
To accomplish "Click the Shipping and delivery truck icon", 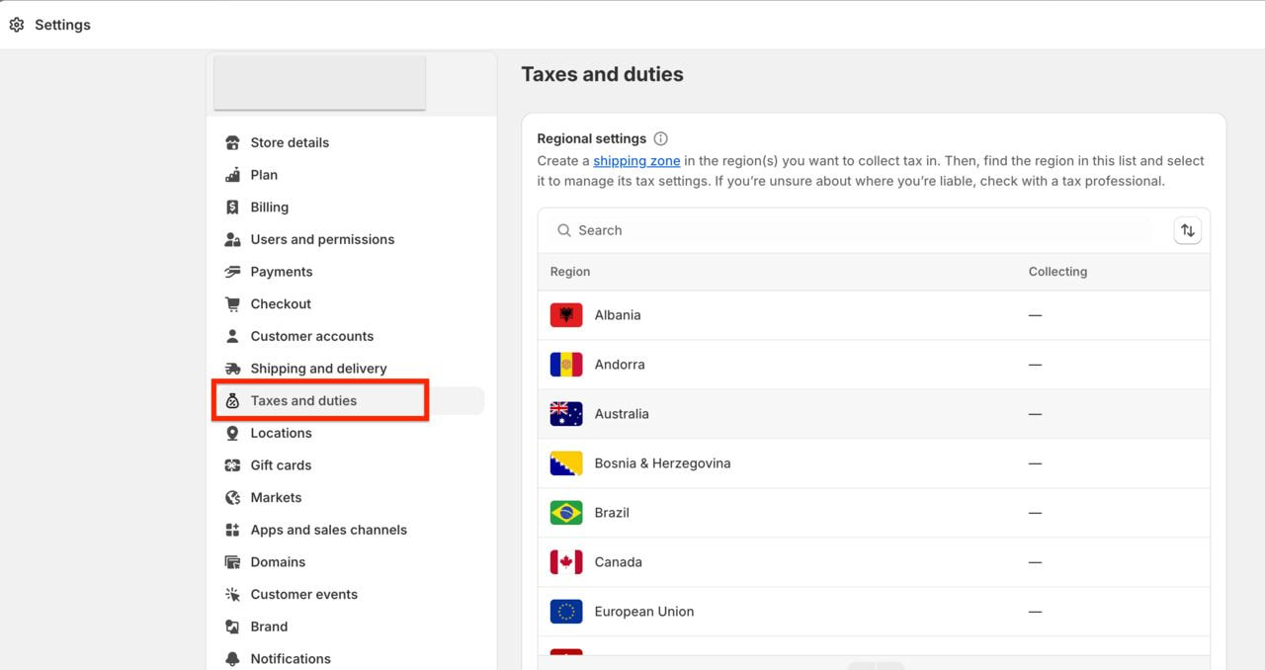I will click(x=232, y=369).
